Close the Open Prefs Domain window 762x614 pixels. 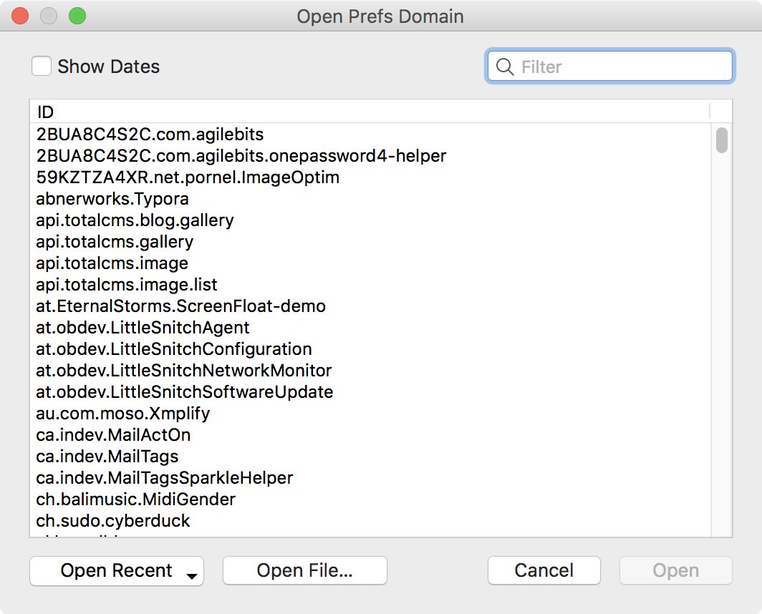point(20,16)
